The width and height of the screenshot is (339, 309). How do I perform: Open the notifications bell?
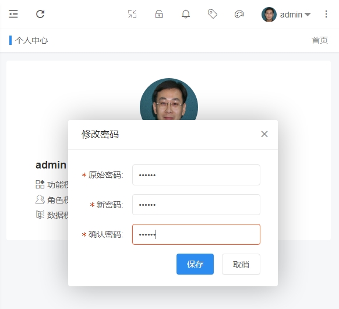[x=186, y=14]
